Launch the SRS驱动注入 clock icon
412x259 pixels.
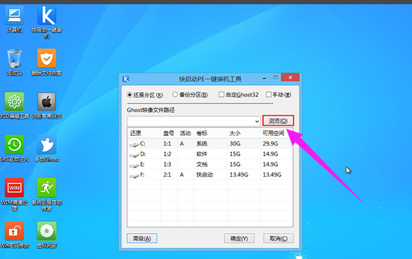click(14, 144)
